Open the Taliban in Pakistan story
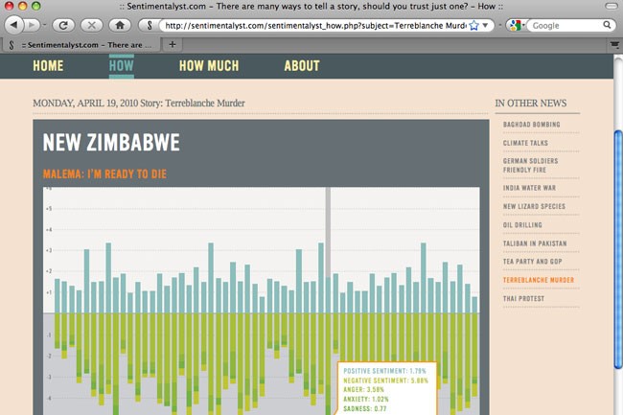 535,243
